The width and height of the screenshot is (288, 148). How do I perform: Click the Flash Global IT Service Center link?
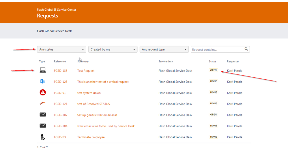click(x=57, y=10)
